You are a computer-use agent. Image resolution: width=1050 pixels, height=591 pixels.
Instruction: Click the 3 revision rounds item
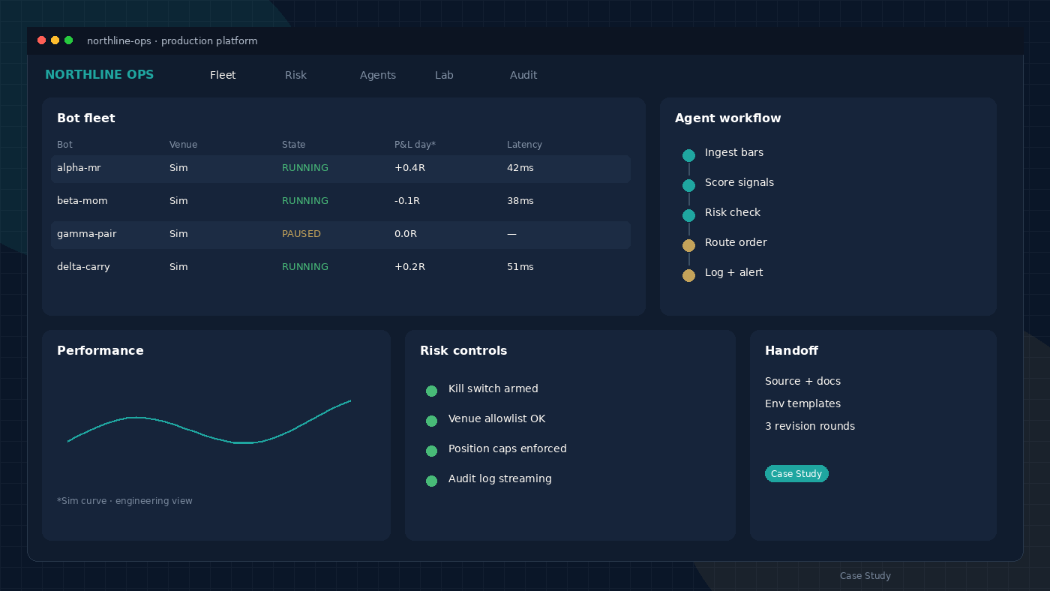(810, 426)
